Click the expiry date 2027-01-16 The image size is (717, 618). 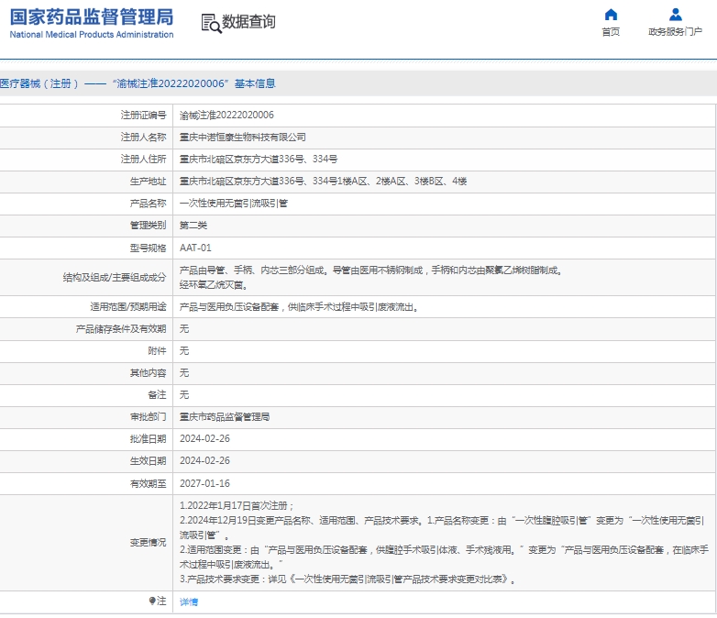(x=204, y=483)
